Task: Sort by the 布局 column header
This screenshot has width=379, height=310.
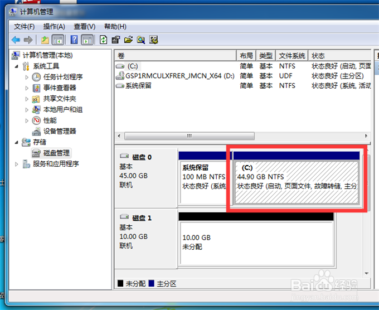Action: tap(246, 56)
